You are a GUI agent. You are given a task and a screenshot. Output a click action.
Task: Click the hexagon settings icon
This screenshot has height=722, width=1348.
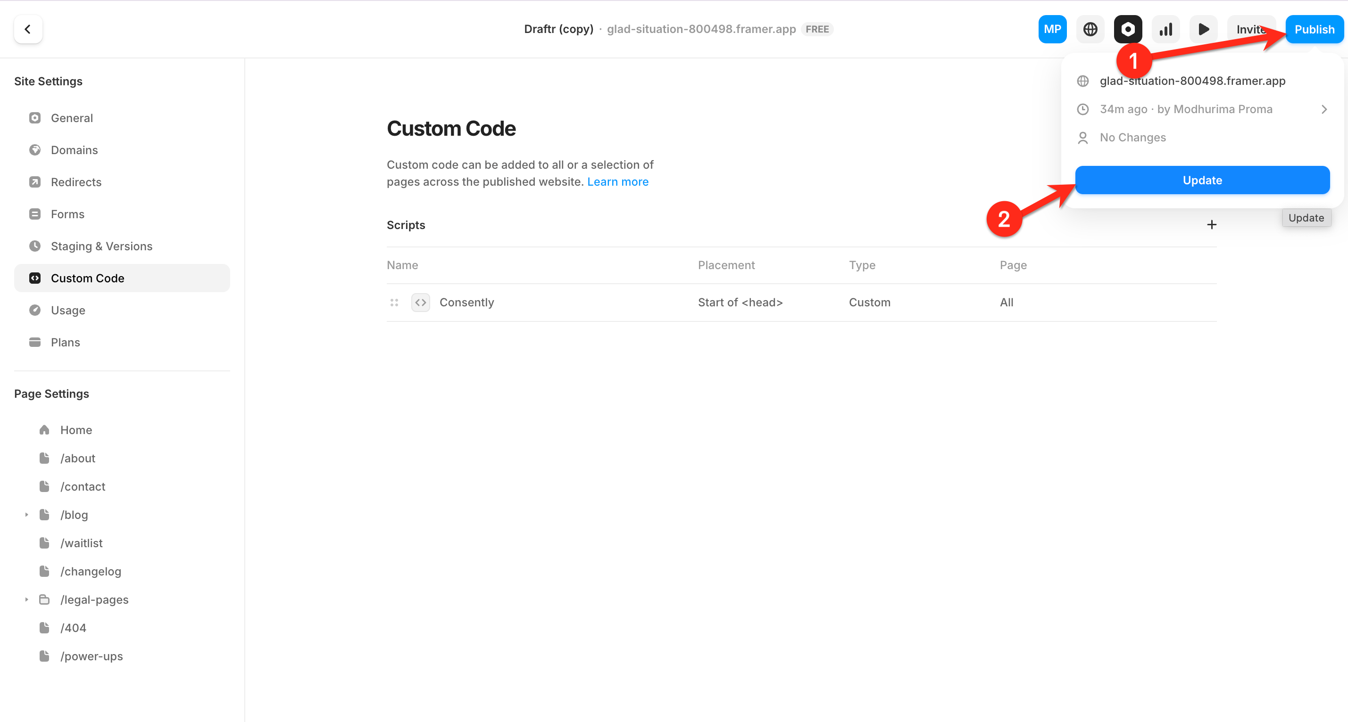pos(1128,29)
